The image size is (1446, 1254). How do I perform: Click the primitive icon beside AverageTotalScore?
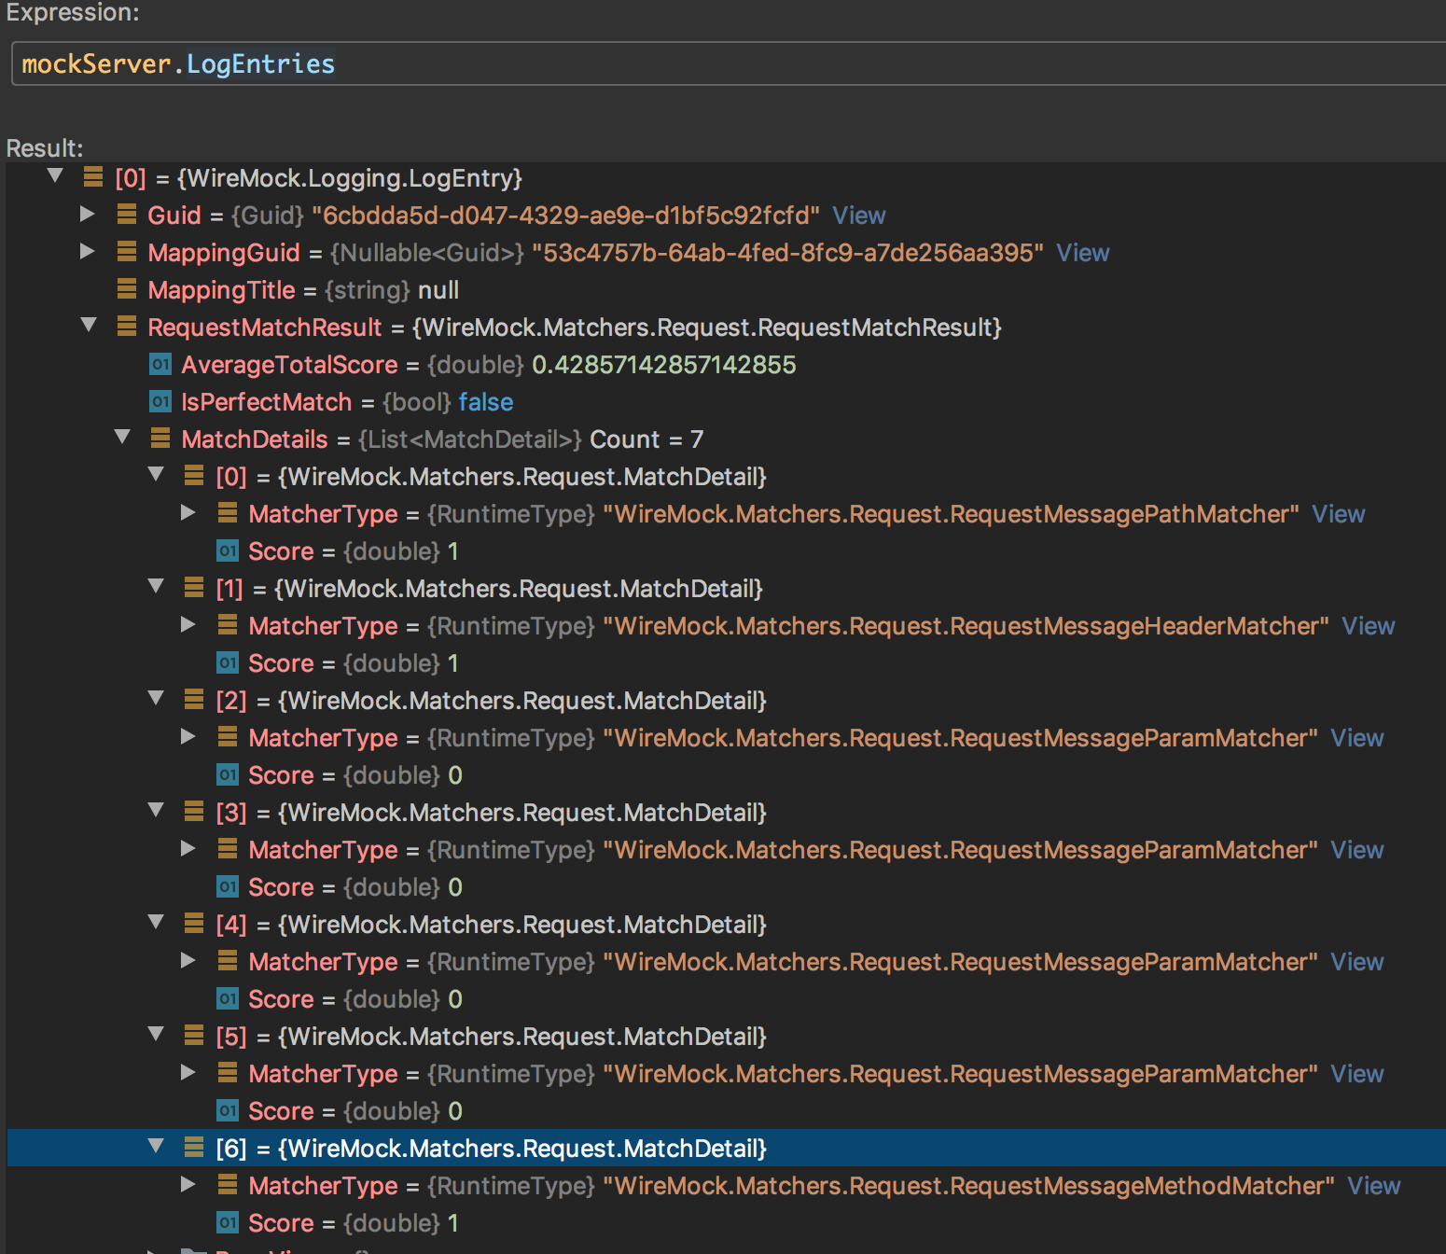click(160, 364)
